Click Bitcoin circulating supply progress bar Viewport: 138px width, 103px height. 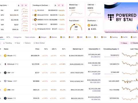112,57
